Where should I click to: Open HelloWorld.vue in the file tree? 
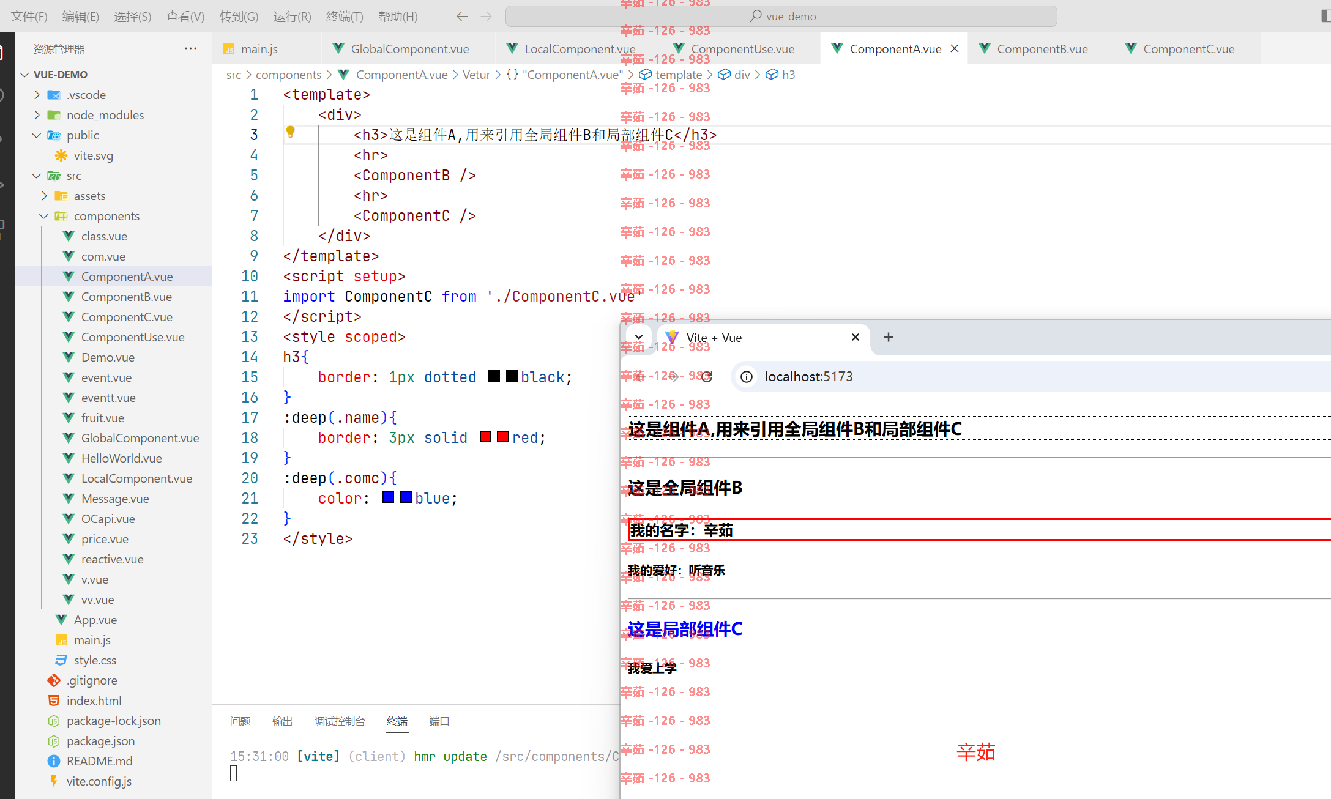[121, 458]
